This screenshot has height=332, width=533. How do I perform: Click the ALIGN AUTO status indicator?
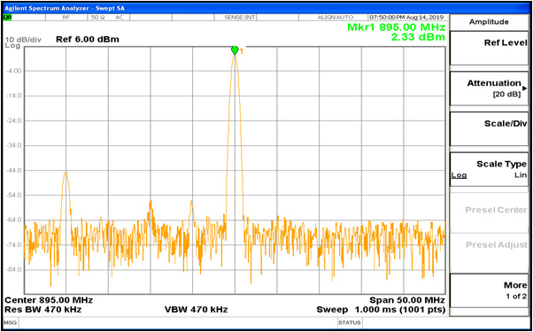336,18
